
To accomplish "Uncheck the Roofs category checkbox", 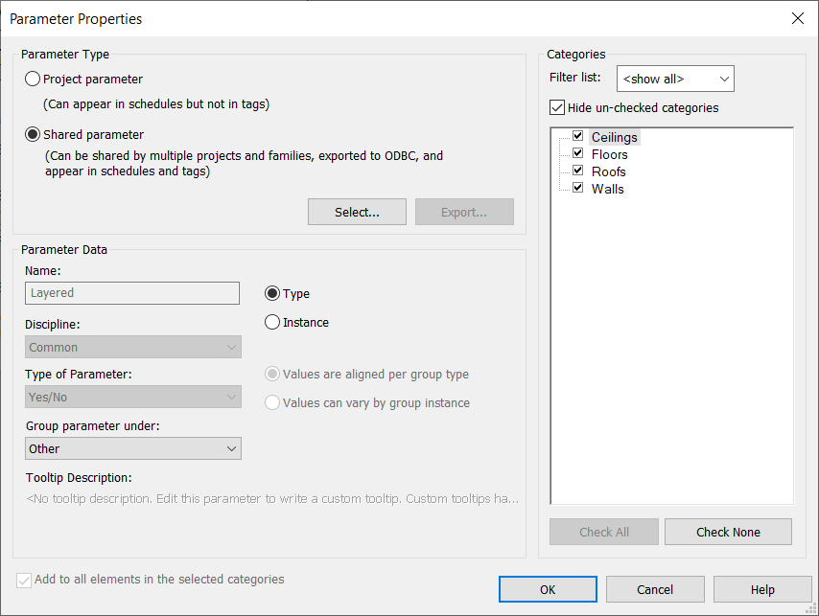I will tap(577, 170).
